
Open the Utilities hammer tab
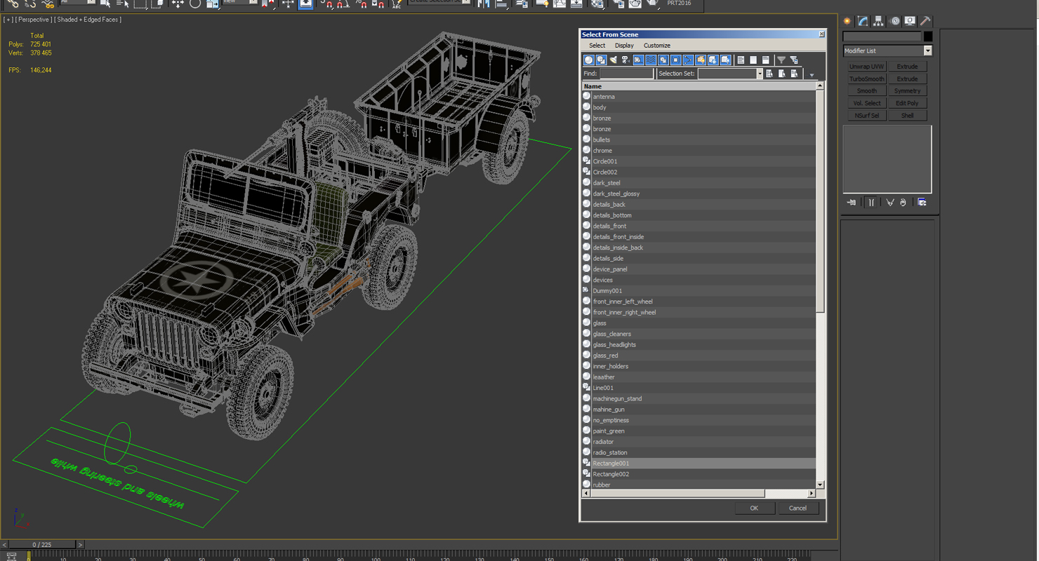point(925,21)
